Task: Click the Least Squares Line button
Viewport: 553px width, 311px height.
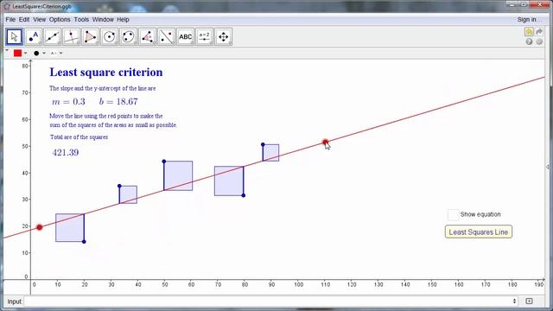Action: 478,232
